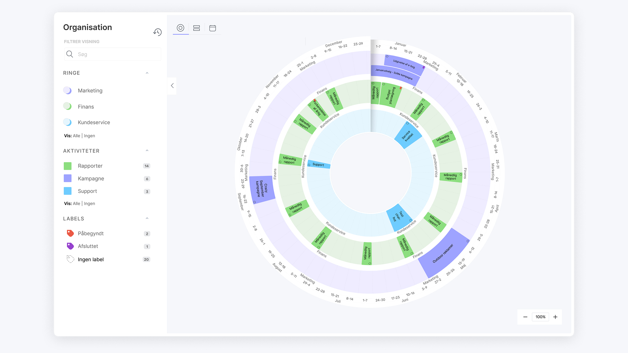Toggle the Marketing ring visibility

(68, 91)
